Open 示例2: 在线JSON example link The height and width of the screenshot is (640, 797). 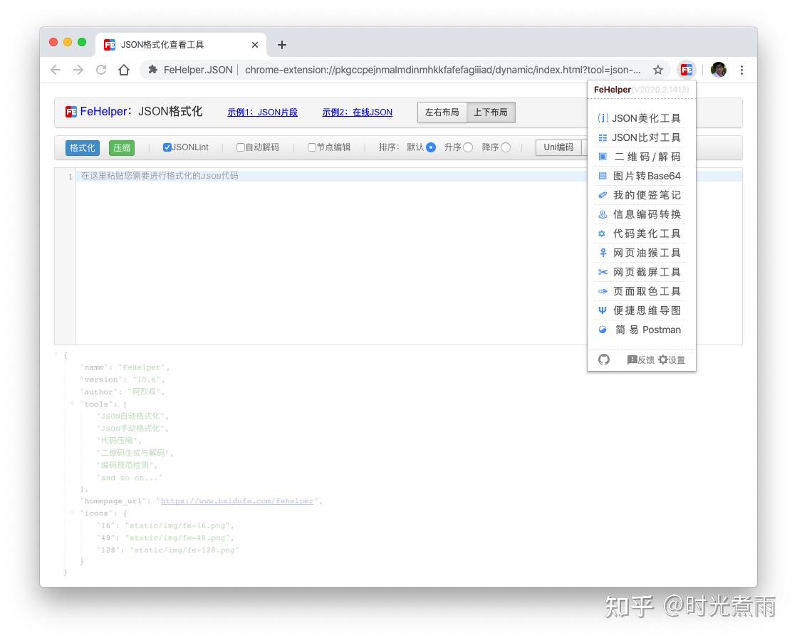(356, 112)
